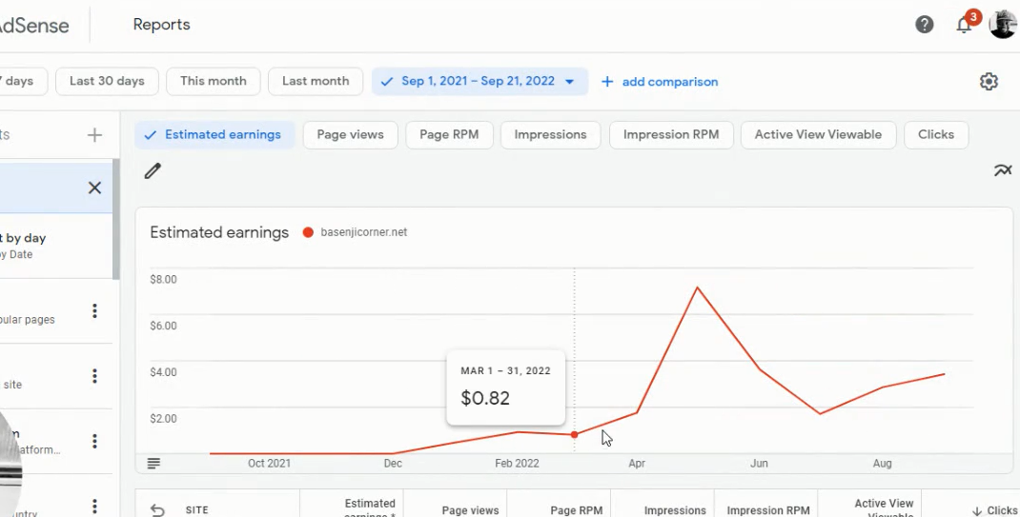
Task: Sort table by Impression RPM column header
Action: tap(768, 510)
